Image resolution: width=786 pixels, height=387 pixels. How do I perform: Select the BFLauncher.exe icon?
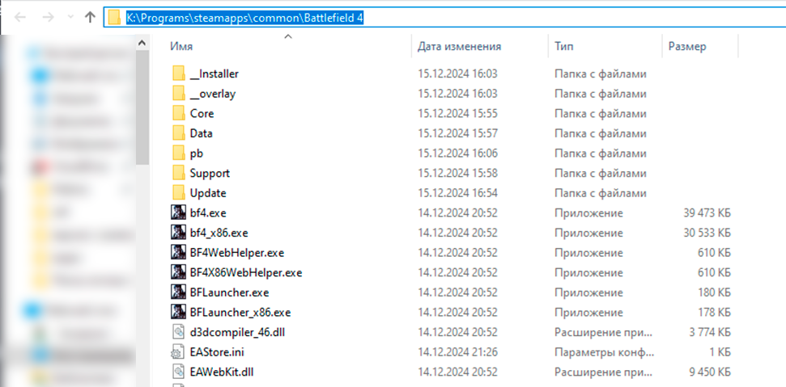178,292
